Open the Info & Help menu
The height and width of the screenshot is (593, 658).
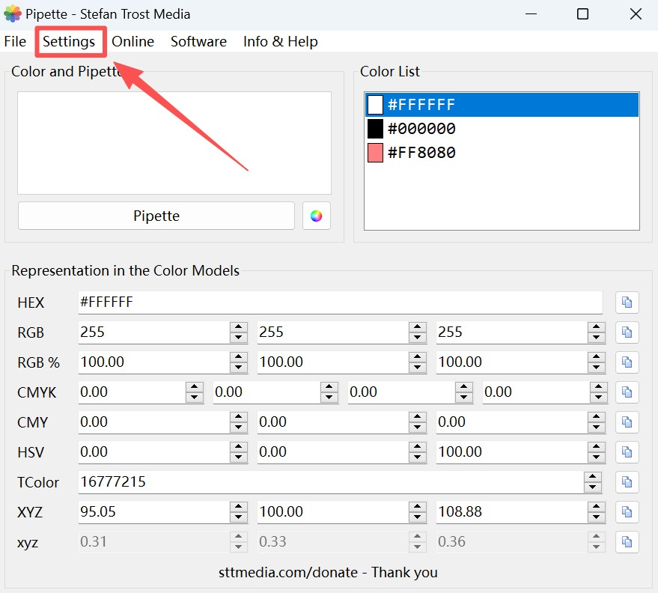280,41
